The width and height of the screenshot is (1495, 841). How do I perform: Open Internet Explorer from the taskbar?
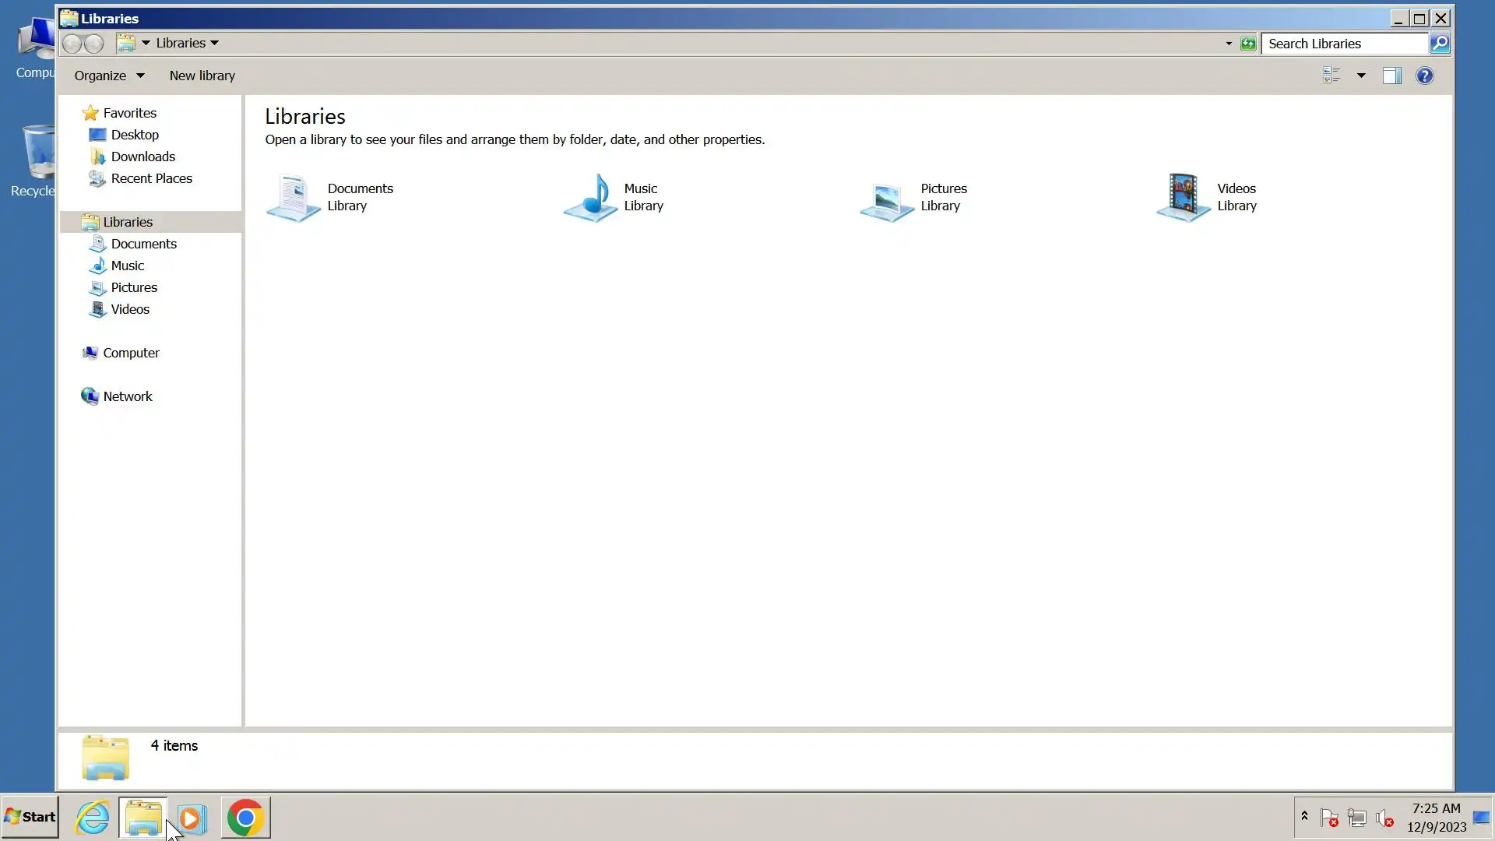click(92, 818)
